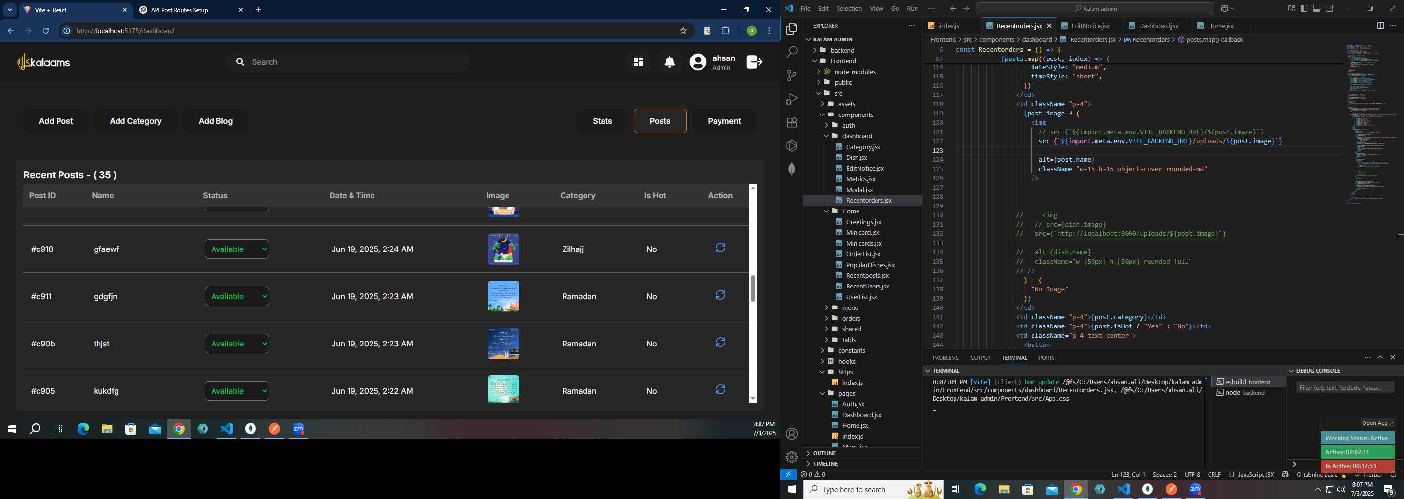Expand the menu folder in explorer
Image resolution: width=1404 pixels, height=499 pixels.
(x=850, y=308)
